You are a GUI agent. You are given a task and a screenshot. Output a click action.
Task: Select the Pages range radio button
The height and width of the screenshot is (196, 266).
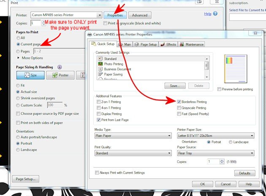coord(18,51)
